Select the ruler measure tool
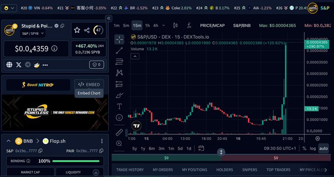Viewport: 334px width, 177px height. (x=119, y=132)
